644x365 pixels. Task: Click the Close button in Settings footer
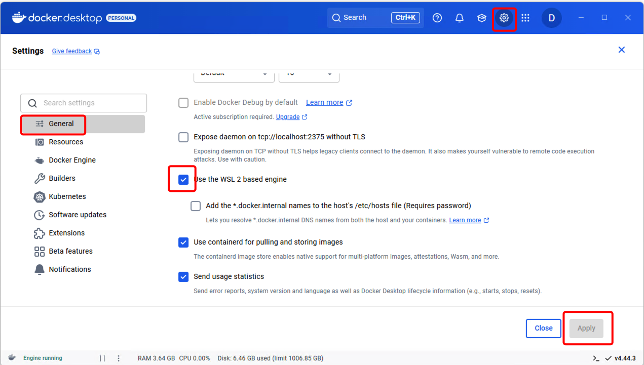coord(544,328)
